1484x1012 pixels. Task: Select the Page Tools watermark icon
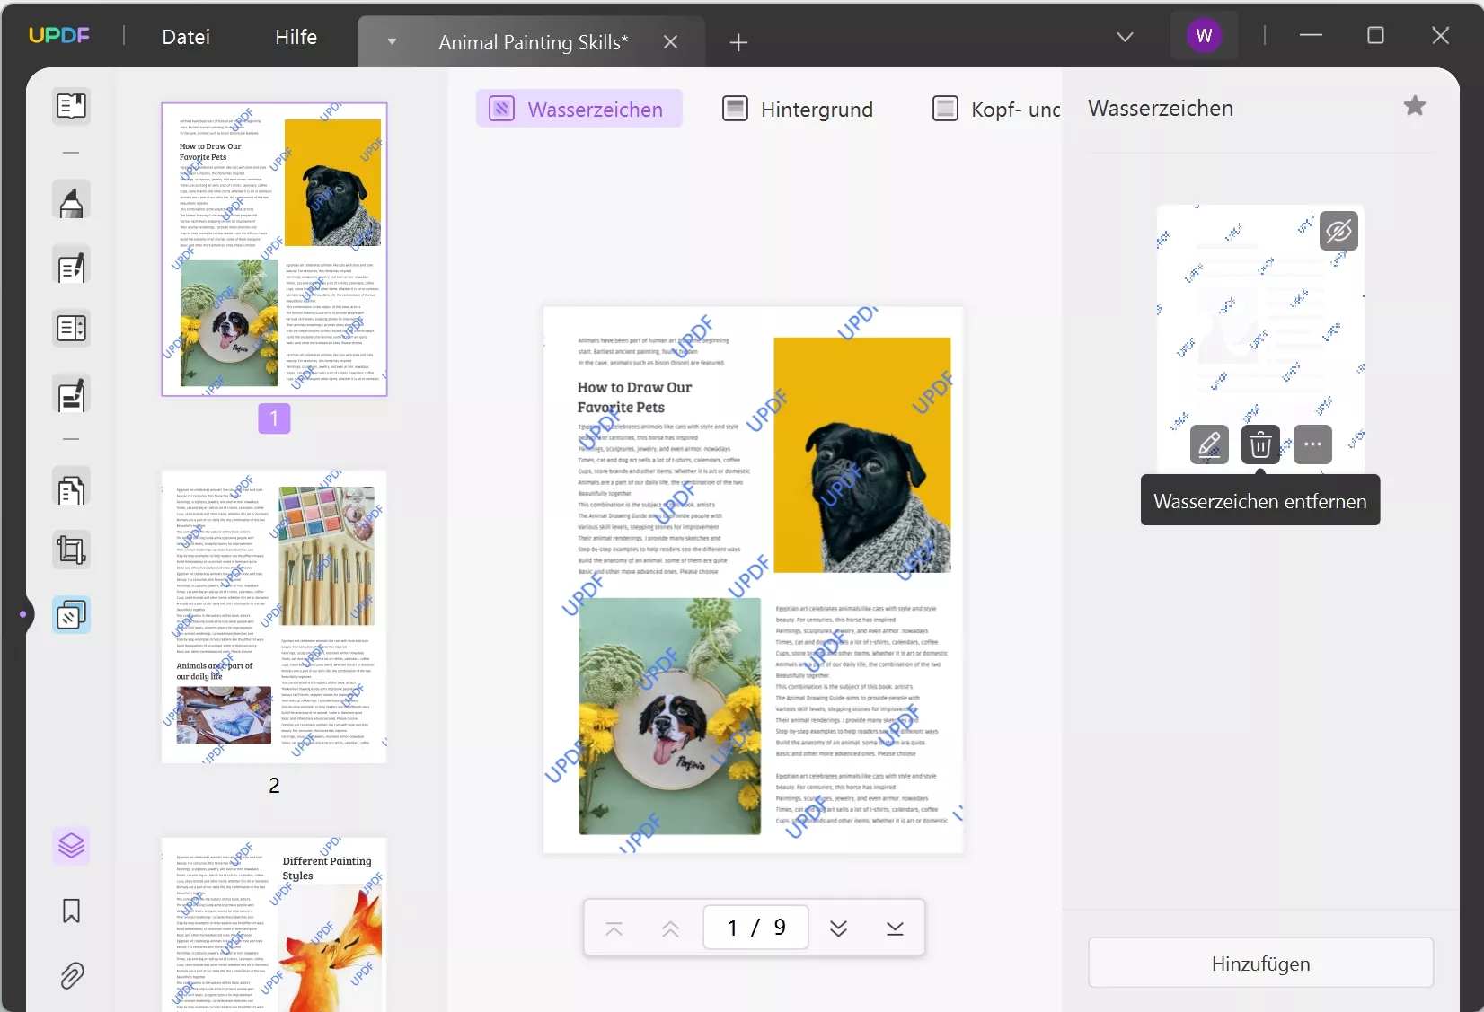[x=71, y=615]
